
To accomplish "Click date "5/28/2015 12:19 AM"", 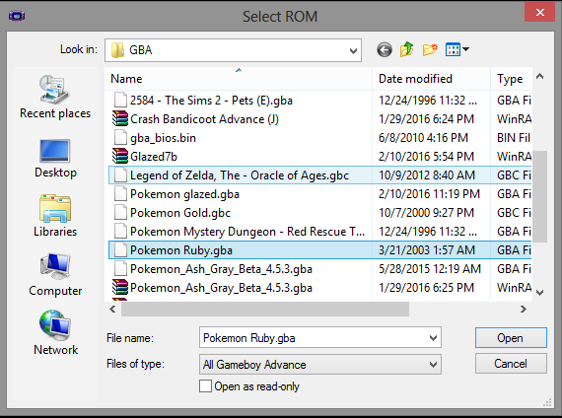I will pos(430,269).
